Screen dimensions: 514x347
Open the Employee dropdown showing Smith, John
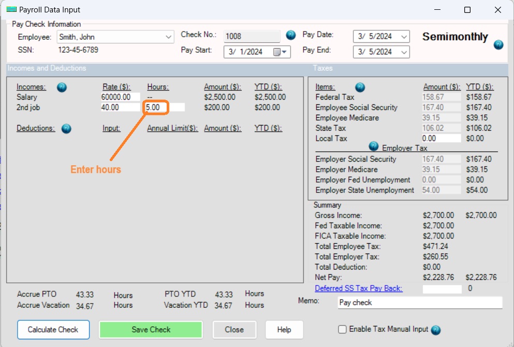tap(168, 37)
